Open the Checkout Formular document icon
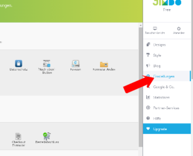The width and height of the screenshot is (193, 156). (18, 136)
